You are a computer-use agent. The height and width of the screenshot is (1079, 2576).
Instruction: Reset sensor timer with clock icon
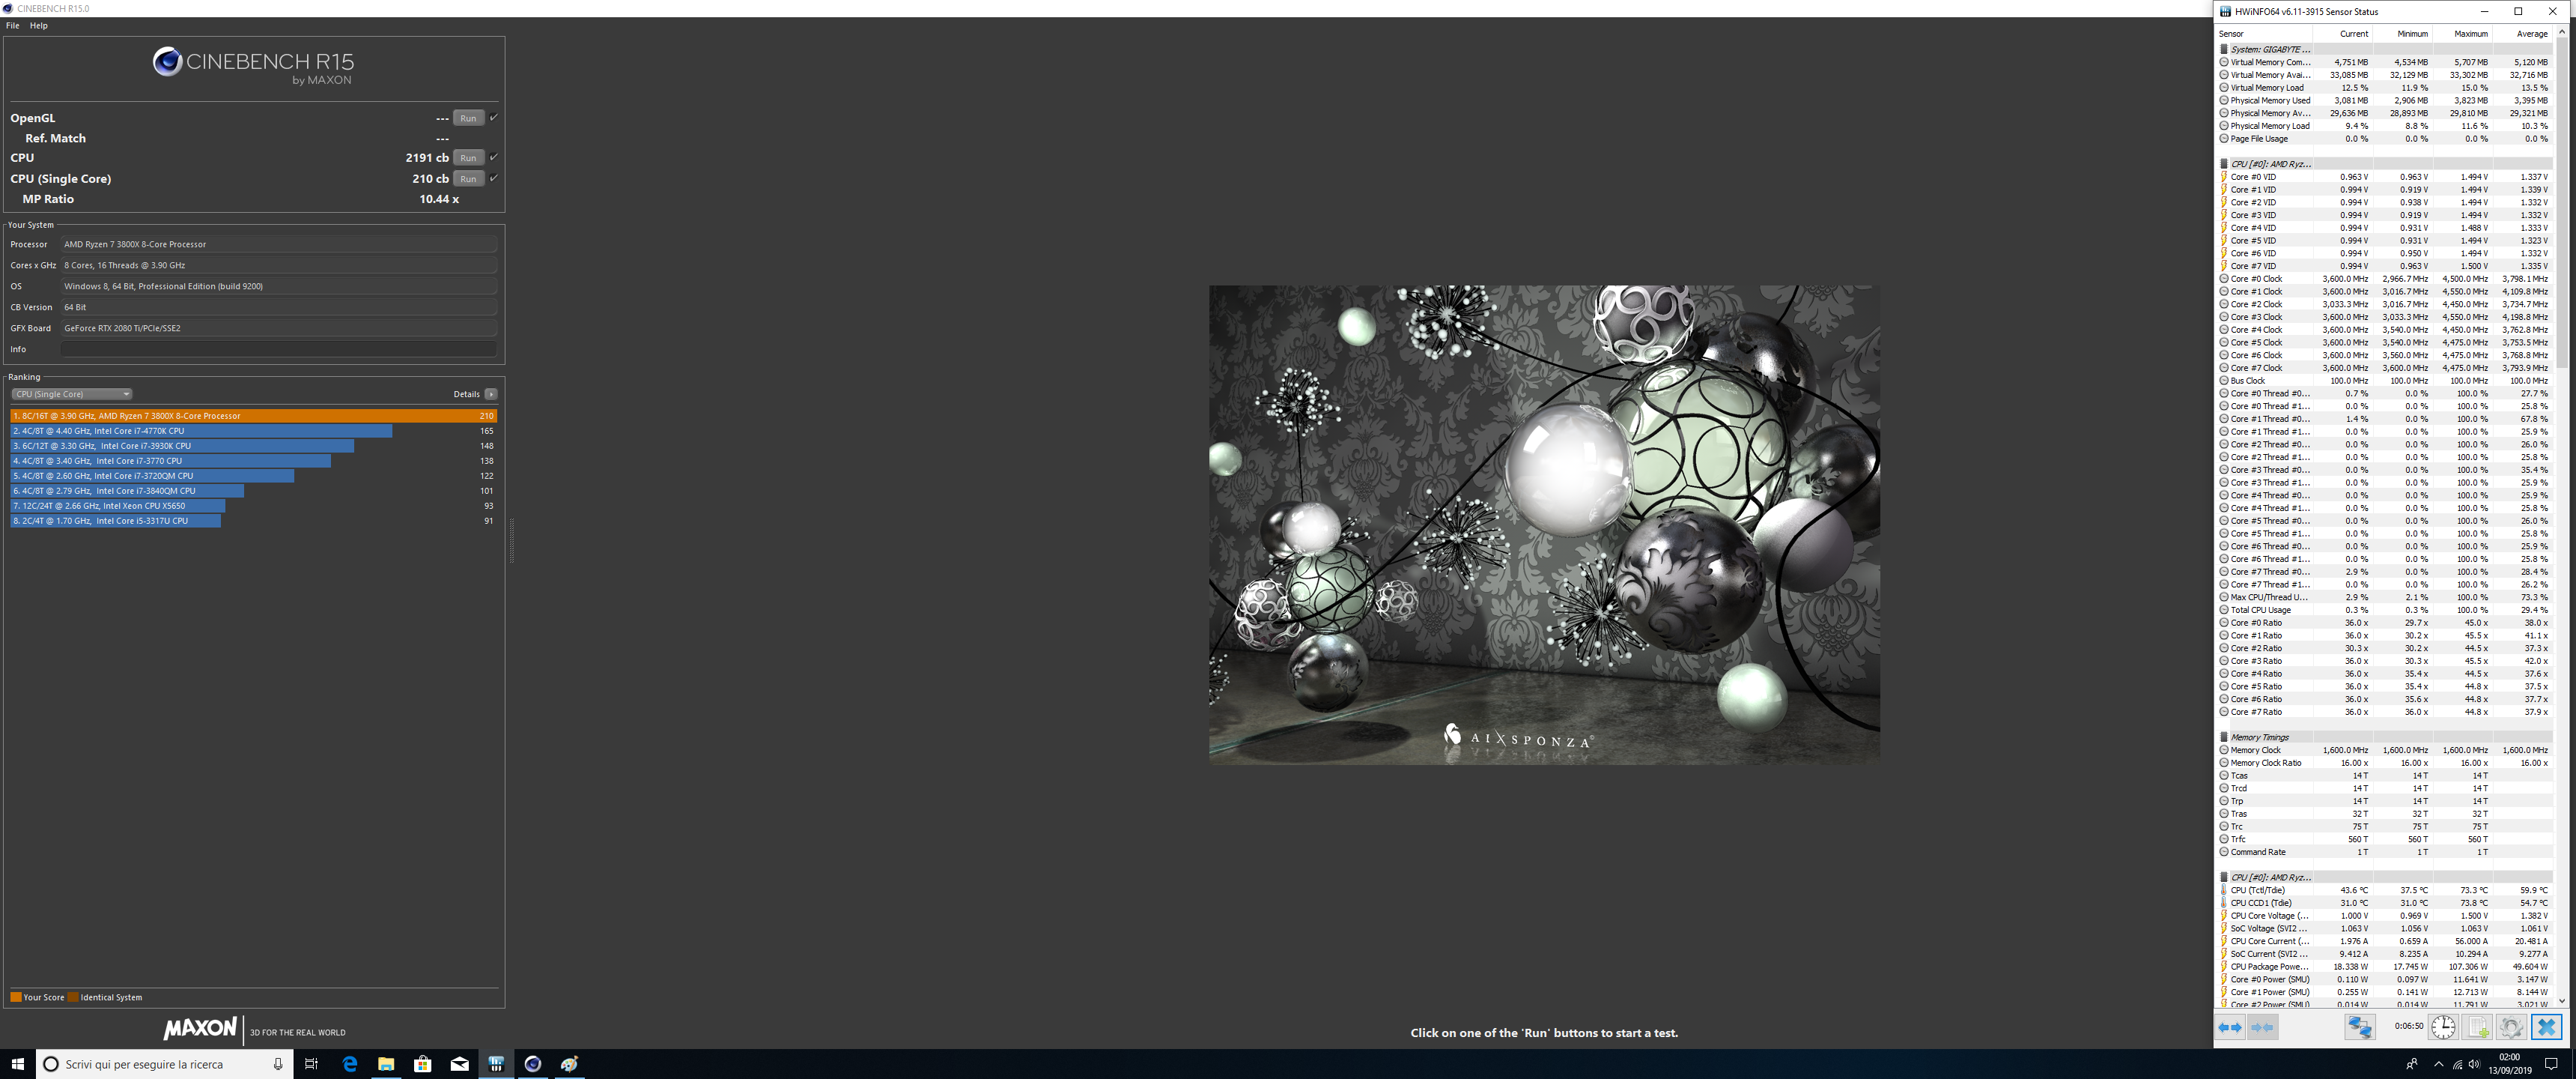[2443, 1027]
